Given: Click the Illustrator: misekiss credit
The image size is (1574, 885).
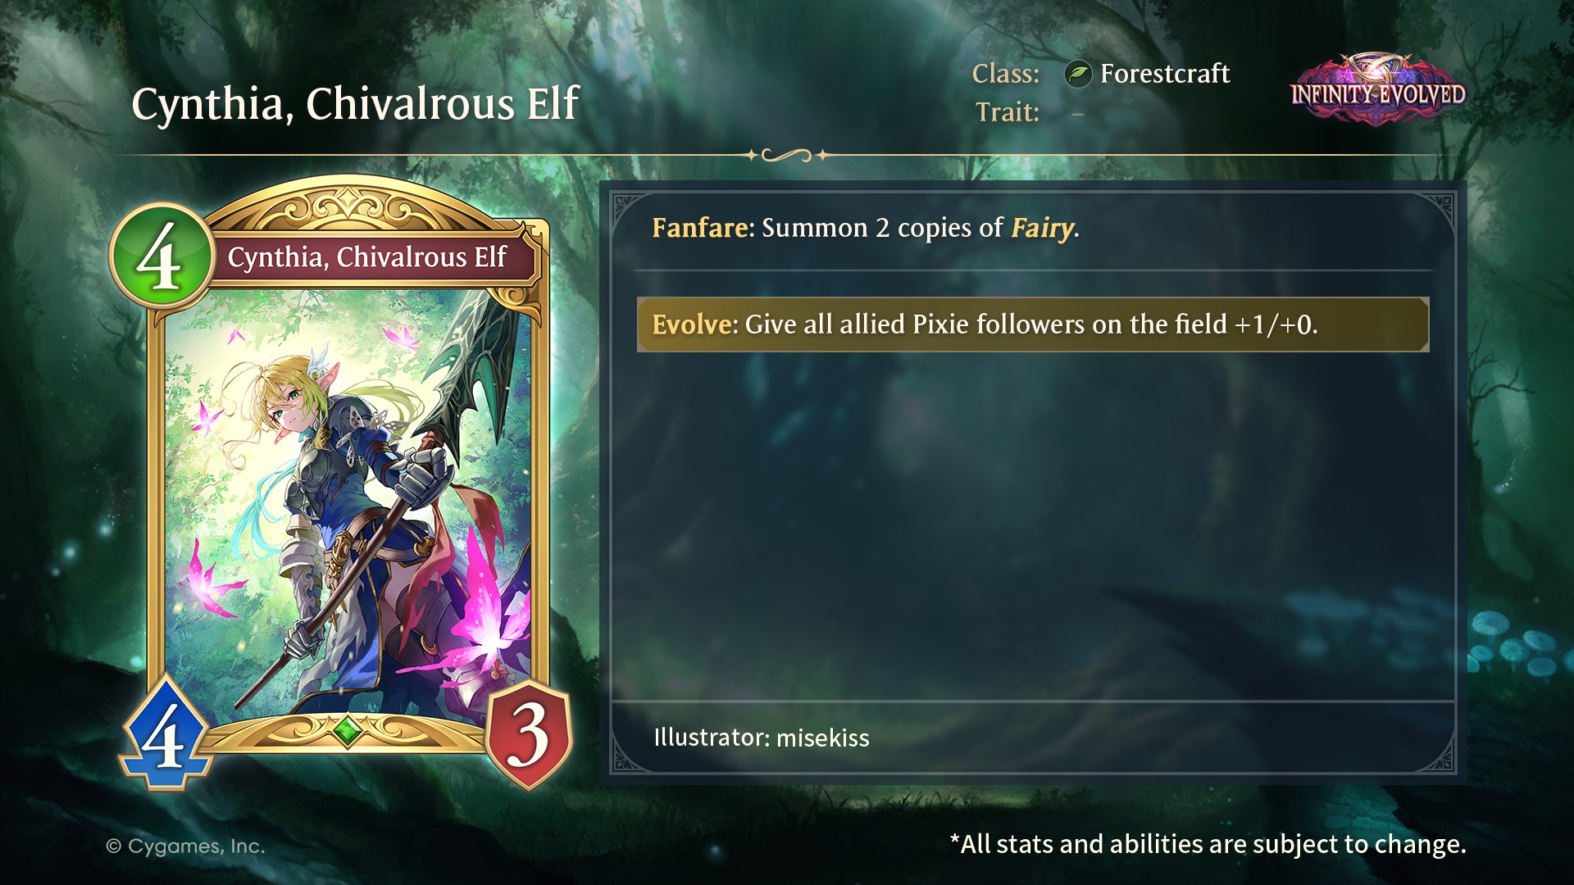Looking at the screenshot, I should click(x=762, y=737).
